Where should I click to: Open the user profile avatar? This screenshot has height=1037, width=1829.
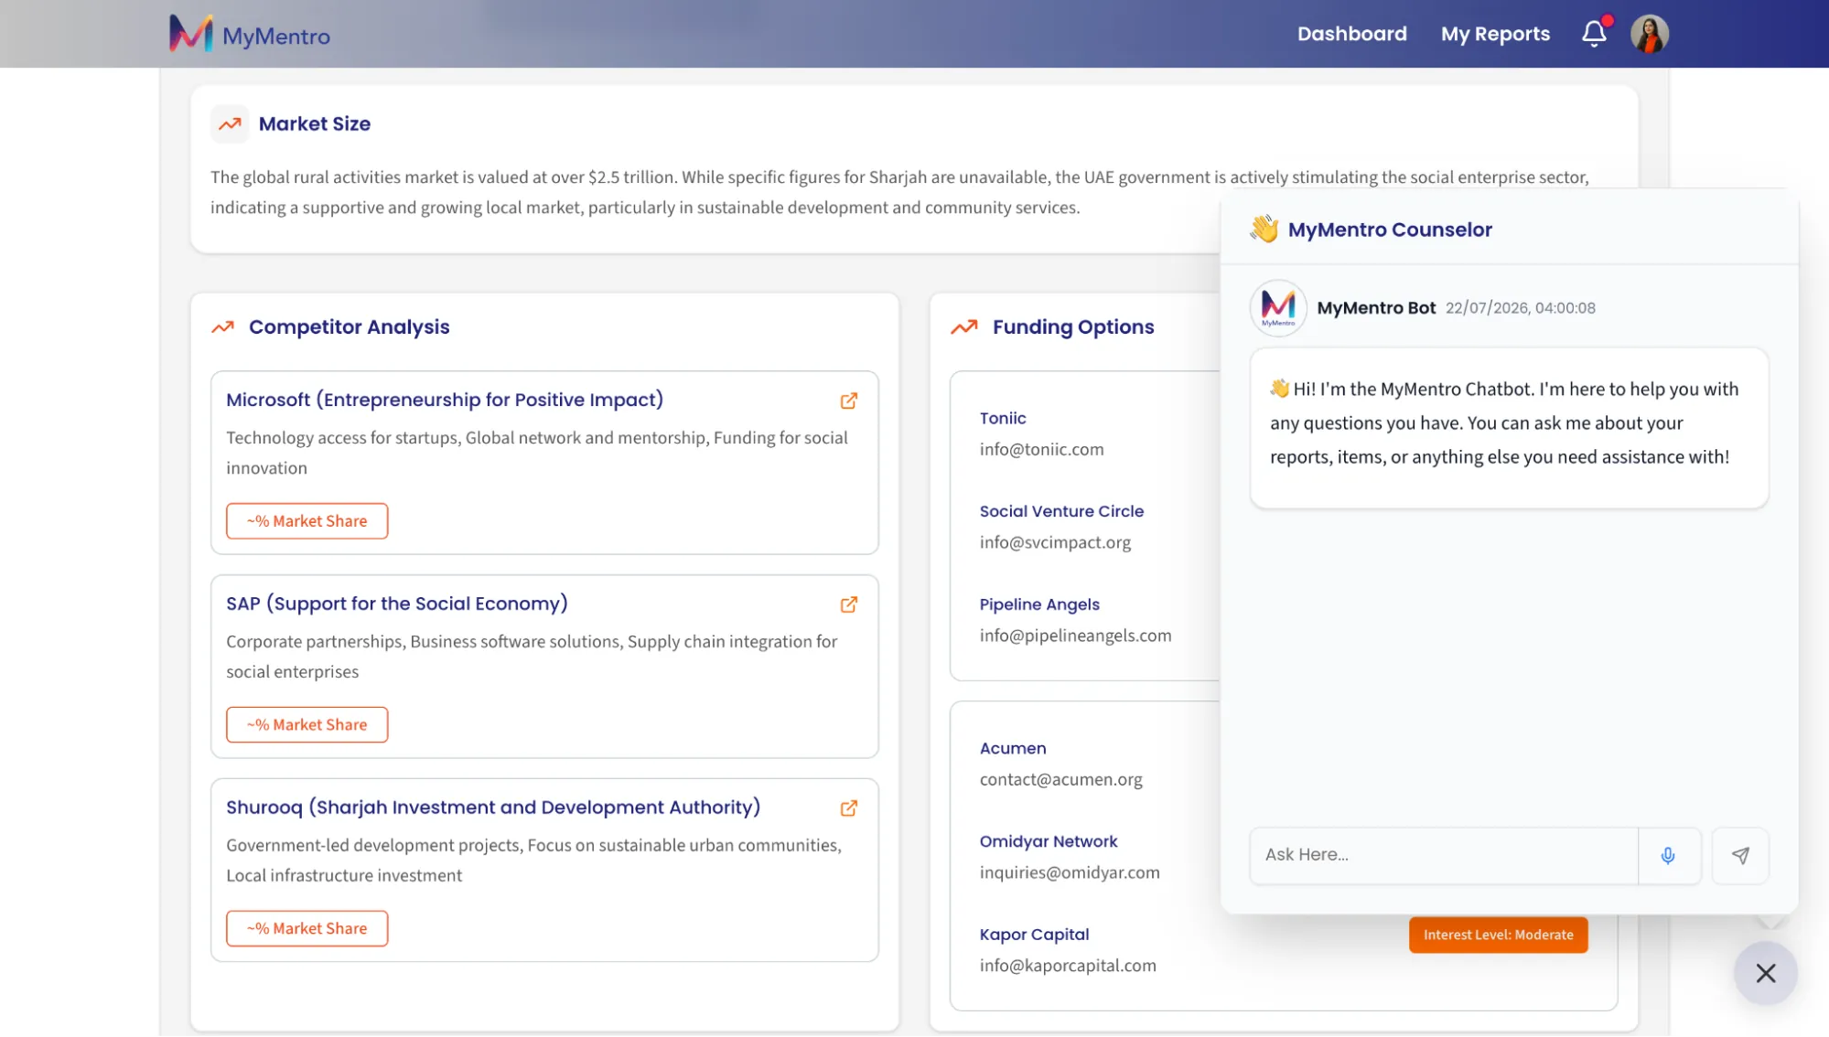(x=1650, y=34)
